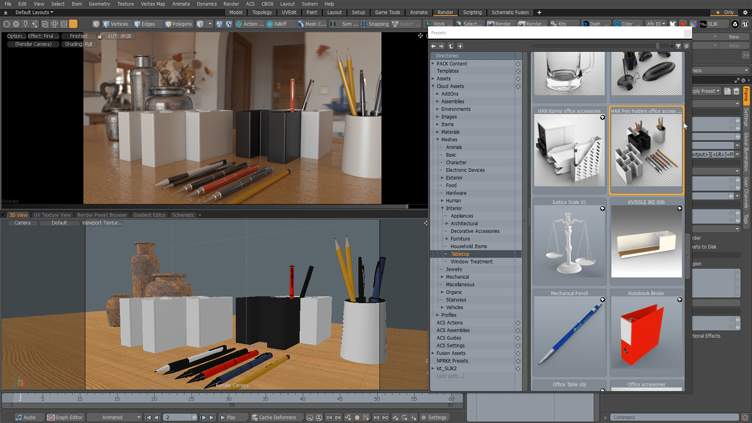Toggle visibility of ACS Actions entry
This screenshot has width=752, height=423.
click(x=518, y=322)
